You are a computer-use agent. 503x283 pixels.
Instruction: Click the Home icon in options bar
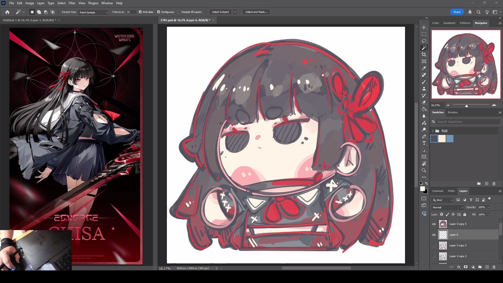(7, 12)
